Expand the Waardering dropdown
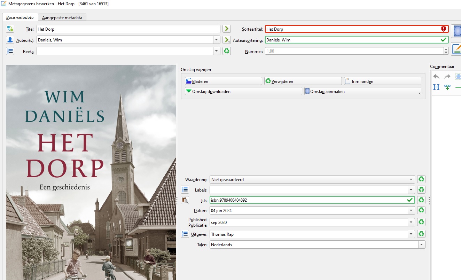 click(412, 180)
